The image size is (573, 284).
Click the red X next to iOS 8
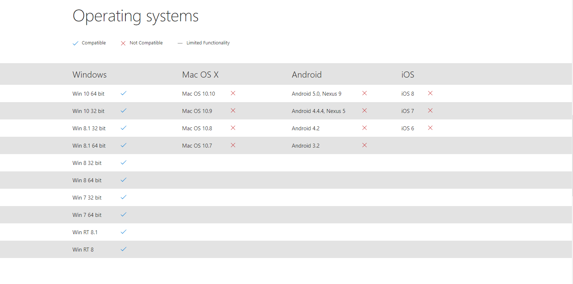(430, 93)
